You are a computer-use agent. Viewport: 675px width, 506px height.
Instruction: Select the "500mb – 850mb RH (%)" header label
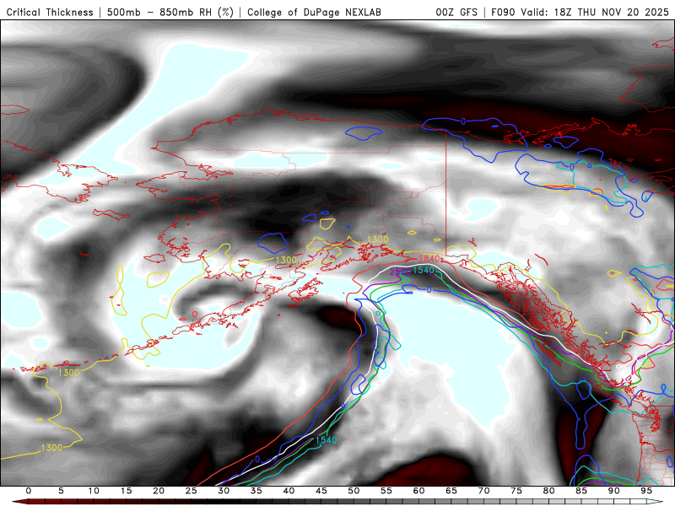pos(170,13)
